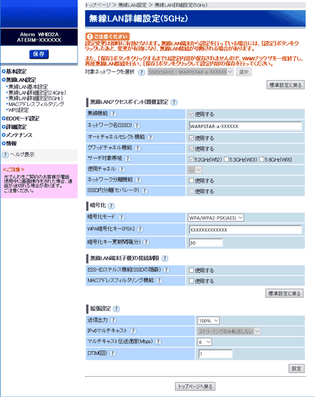
Task: Click トップページへ戻る button
Action: point(195,386)
